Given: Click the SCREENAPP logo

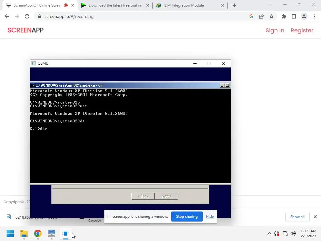Looking at the screenshot, I should click(25, 30).
